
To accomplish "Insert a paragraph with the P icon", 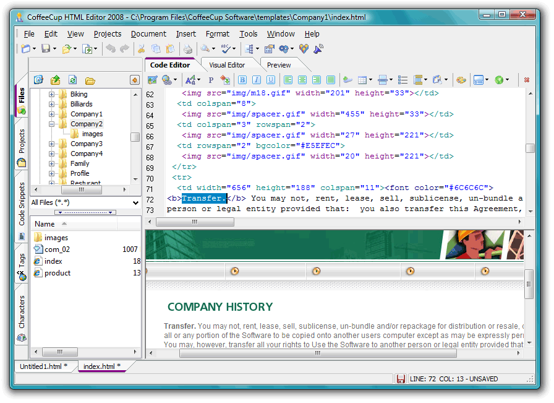I will point(211,80).
